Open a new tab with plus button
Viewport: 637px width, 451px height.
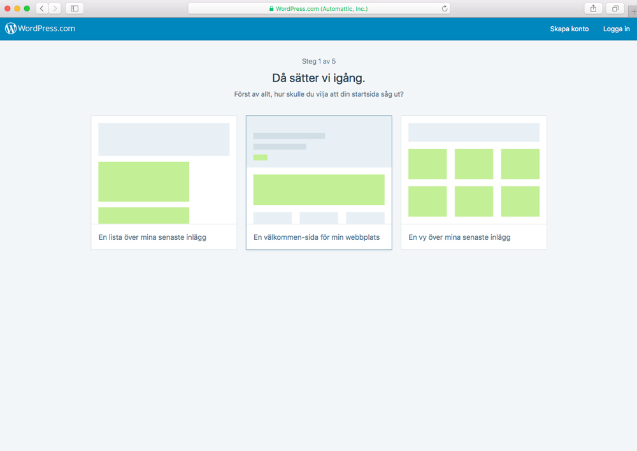633,11
